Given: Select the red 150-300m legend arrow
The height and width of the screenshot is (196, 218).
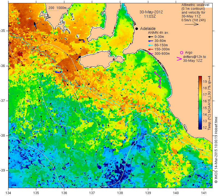Looking at the screenshot, I should point(150,49).
